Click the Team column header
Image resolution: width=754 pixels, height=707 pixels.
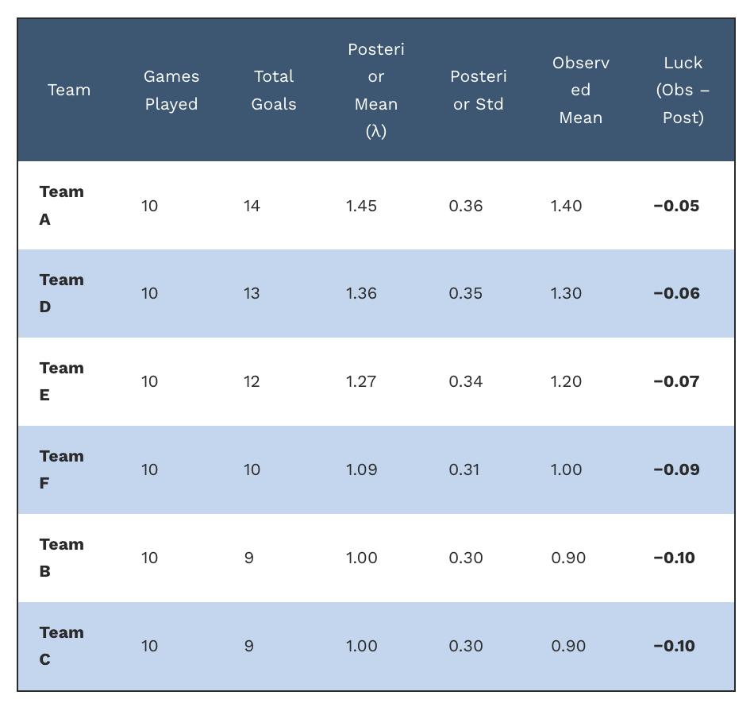69,90
